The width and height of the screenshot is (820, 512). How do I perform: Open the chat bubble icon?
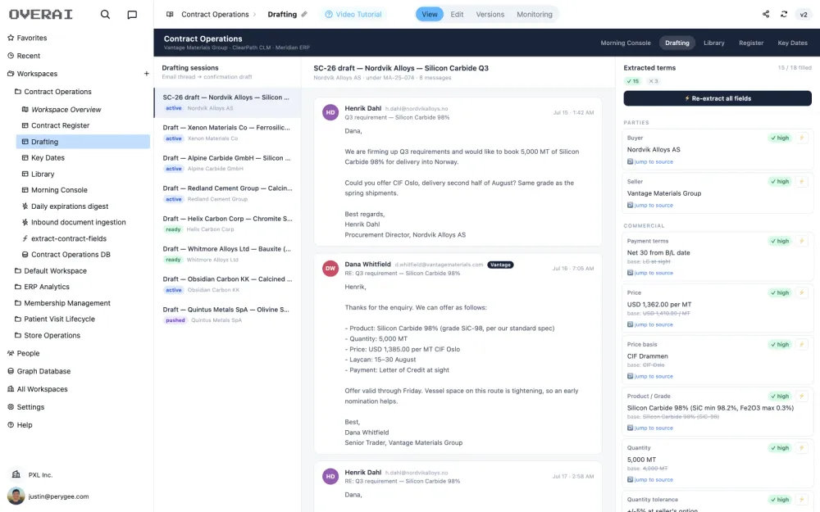click(132, 14)
